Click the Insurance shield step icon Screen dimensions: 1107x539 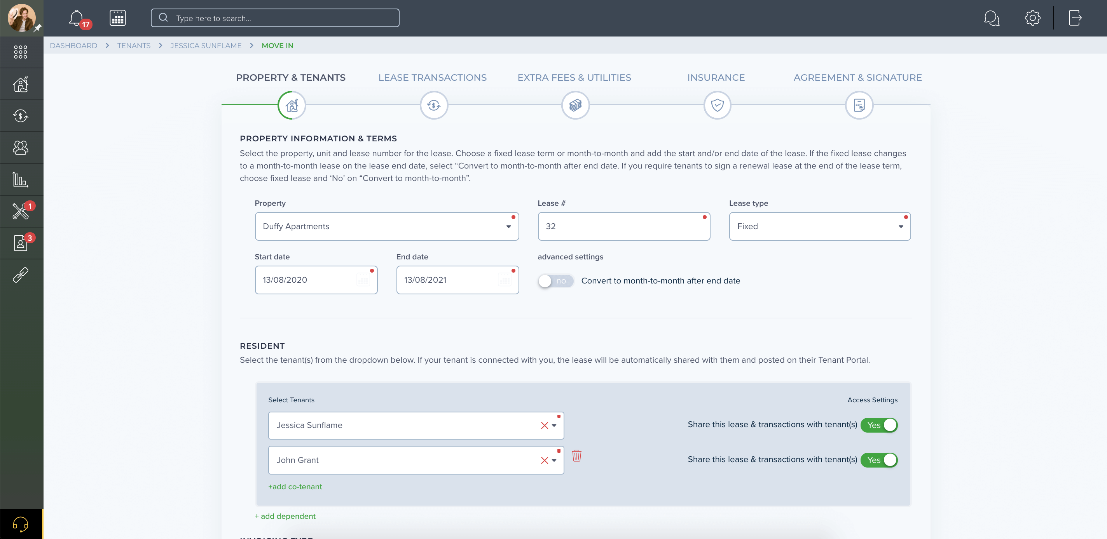click(717, 105)
